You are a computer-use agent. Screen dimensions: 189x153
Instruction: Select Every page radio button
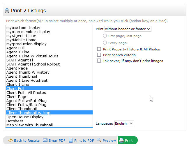coord(105,43)
